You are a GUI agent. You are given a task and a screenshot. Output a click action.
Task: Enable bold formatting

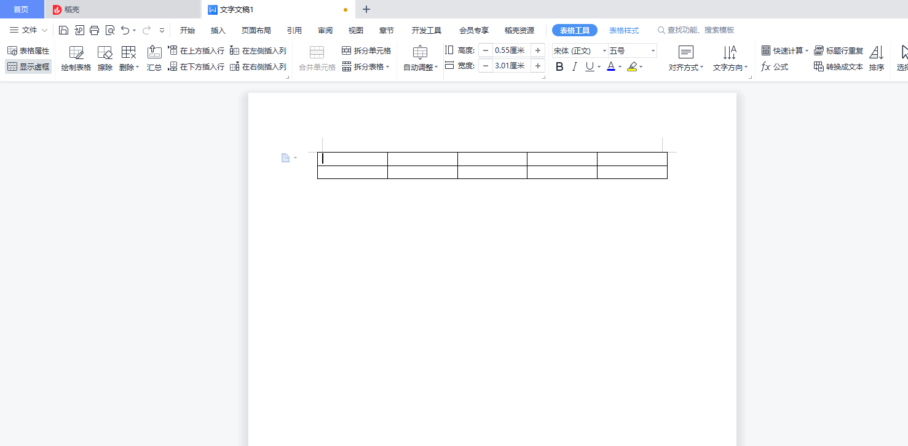pos(559,66)
